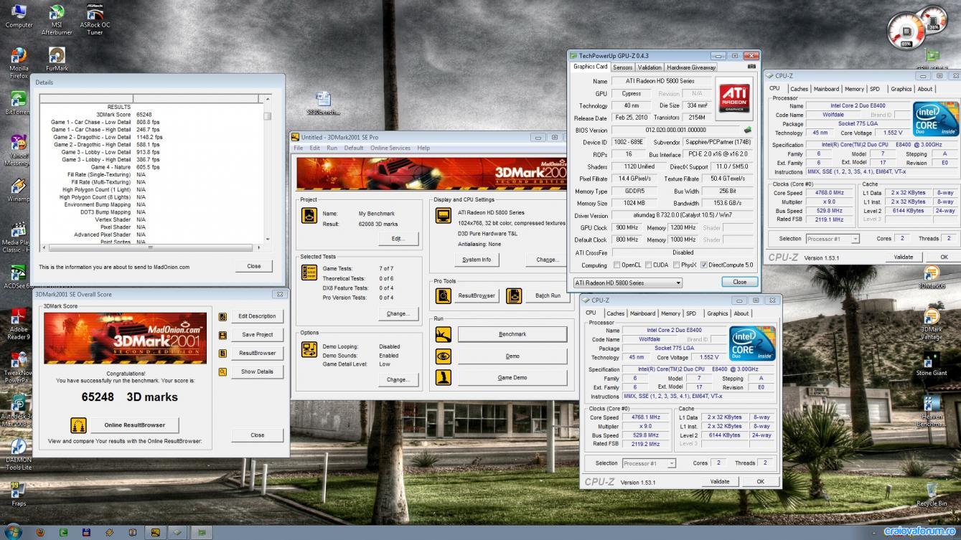Screen dimensions: 961x540
Task: Click the Intel Core 2 logo in lower CPU-Z
Action: coord(752,343)
